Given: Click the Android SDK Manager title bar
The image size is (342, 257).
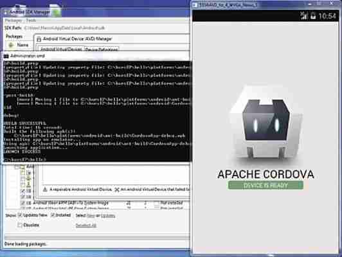Looking at the screenshot, I should [96, 12].
